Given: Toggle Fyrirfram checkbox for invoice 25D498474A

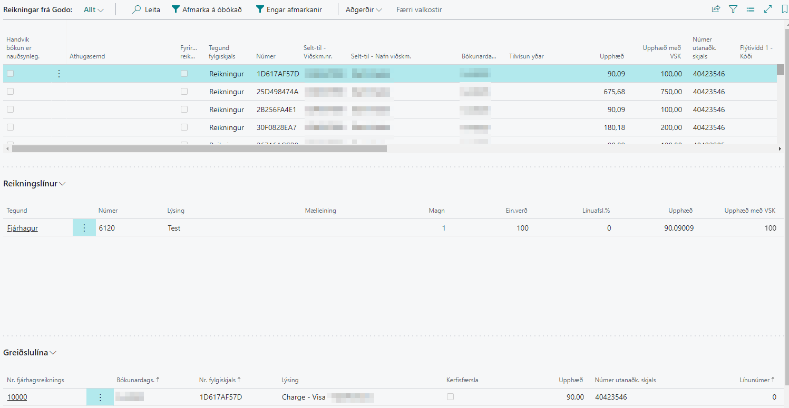Looking at the screenshot, I should tap(184, 92).
